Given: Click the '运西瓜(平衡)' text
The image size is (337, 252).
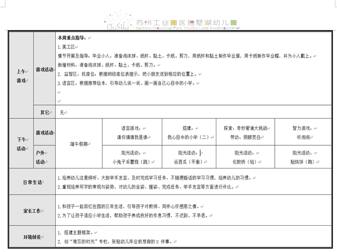Looking at the screenshot, I should 188,162.
